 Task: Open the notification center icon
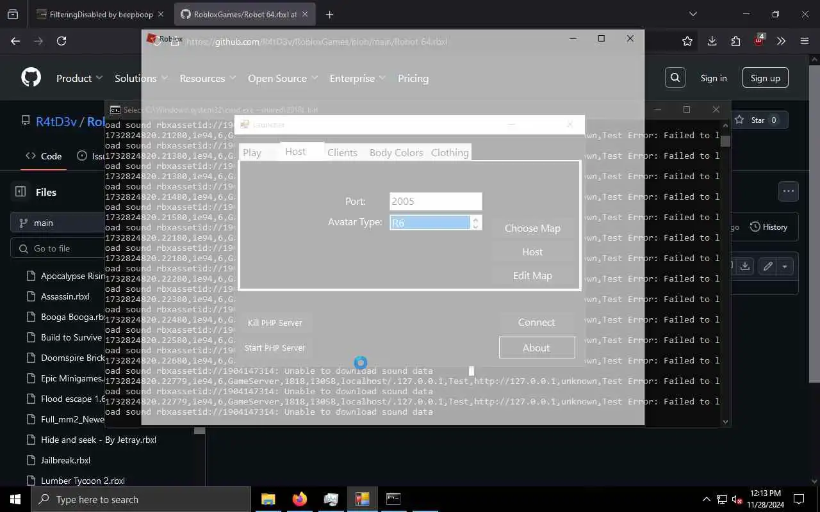pos(799,499)
